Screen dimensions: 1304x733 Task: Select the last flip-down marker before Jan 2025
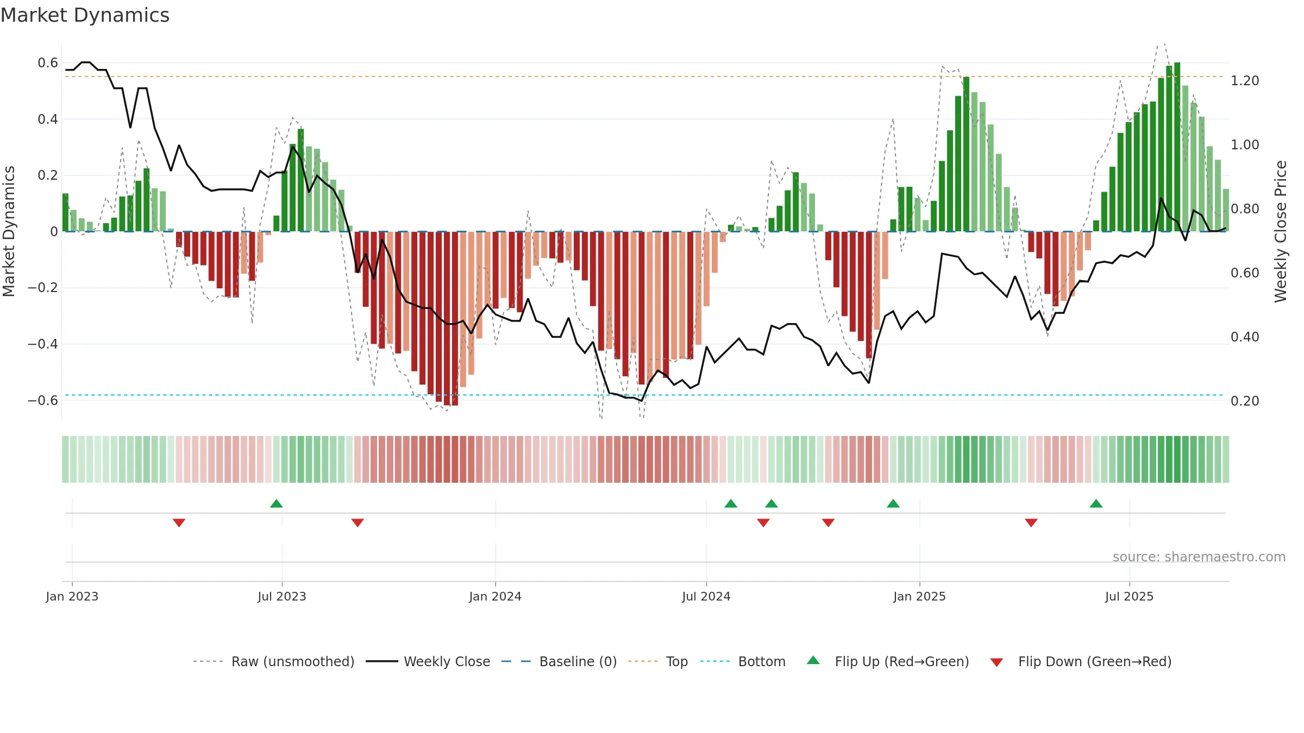[828, 523]
